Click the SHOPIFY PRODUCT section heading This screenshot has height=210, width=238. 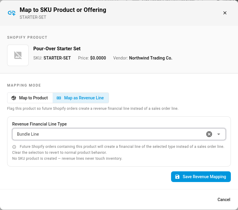pyautogui.click(x=27, y=37)
